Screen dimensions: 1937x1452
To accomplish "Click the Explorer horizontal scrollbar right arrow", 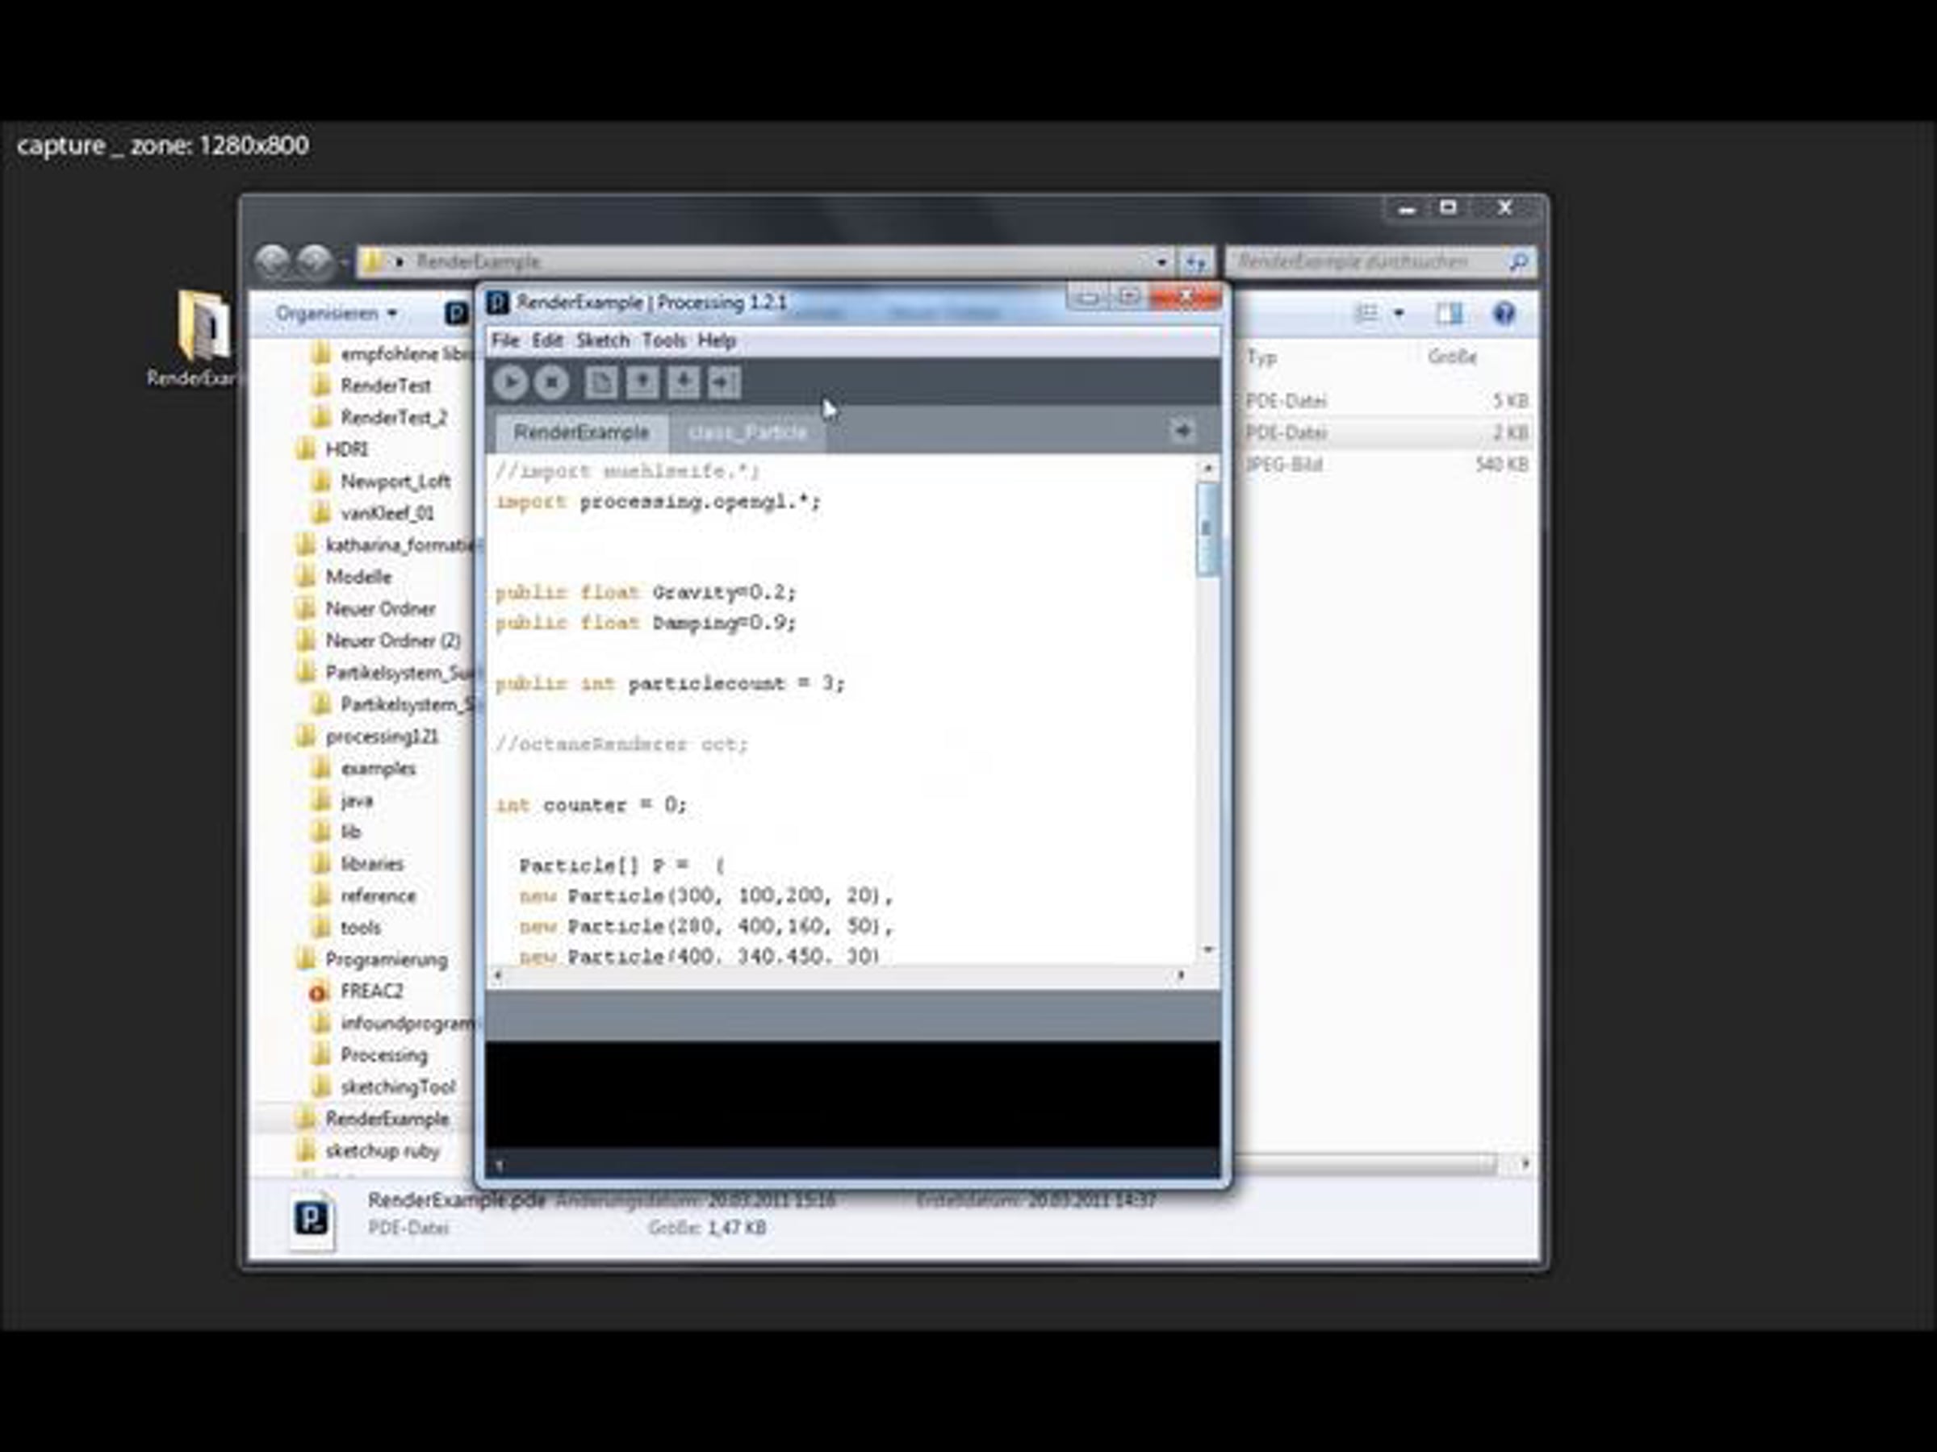I will click(x=1525, y=1163).
